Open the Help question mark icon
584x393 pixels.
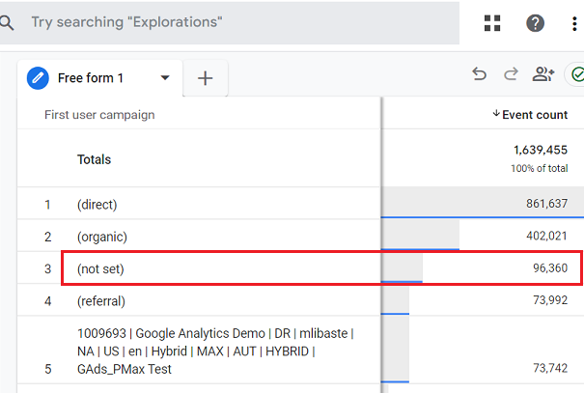point(535,24)
